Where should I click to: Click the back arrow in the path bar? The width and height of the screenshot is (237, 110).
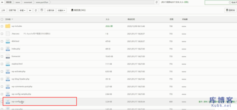pos(2,2)
